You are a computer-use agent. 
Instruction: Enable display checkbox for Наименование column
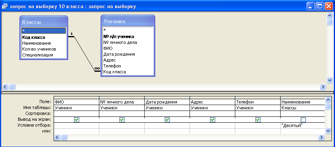click(x=303, y=120)
